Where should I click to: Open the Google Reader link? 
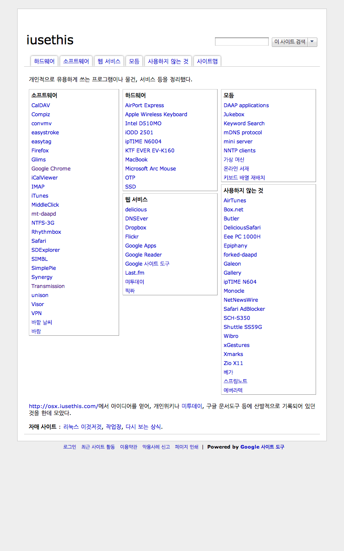pyautogui.click(x=144, y=255)
